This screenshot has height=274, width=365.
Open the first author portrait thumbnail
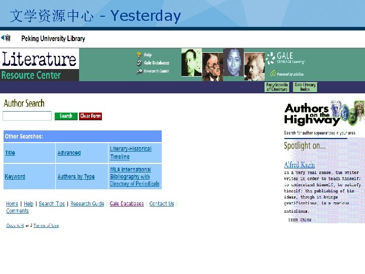[191, 62]
